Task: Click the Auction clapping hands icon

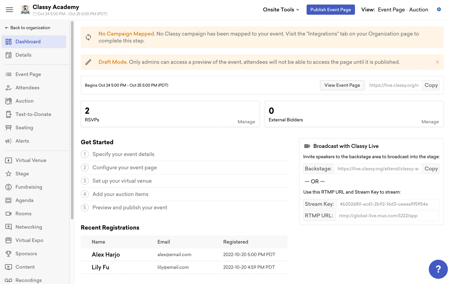Action: tap(8, 101)
